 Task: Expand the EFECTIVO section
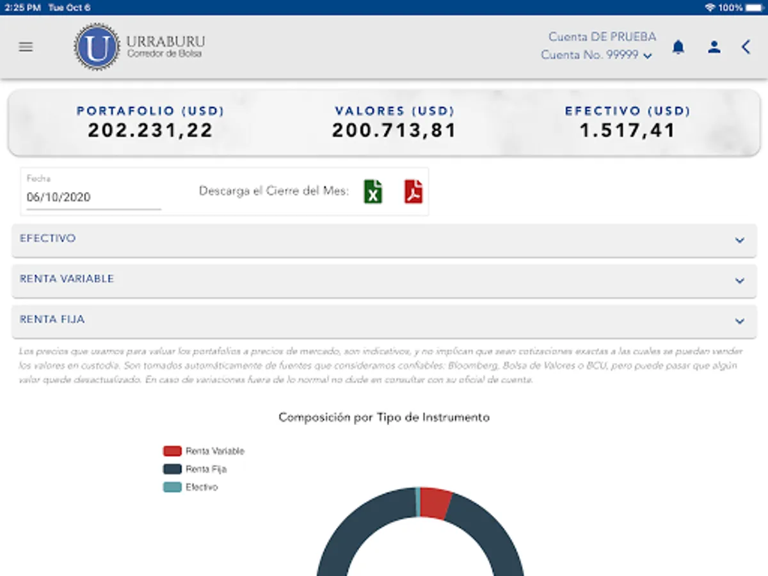pyautogui.click(x=384, y=240)
